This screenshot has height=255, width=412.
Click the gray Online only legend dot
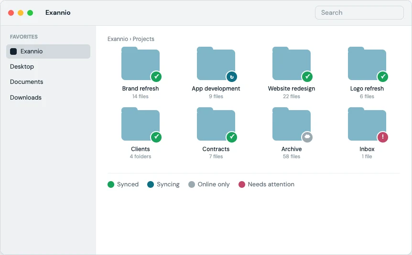192,184
